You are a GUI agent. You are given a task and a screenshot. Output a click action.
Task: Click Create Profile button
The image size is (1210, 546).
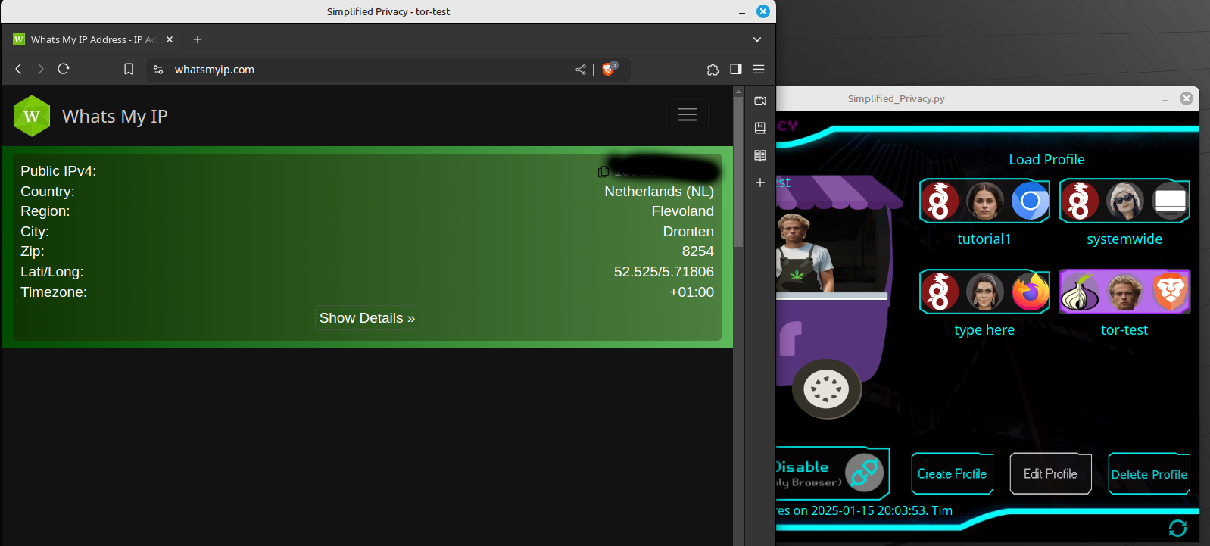point(952,474)
